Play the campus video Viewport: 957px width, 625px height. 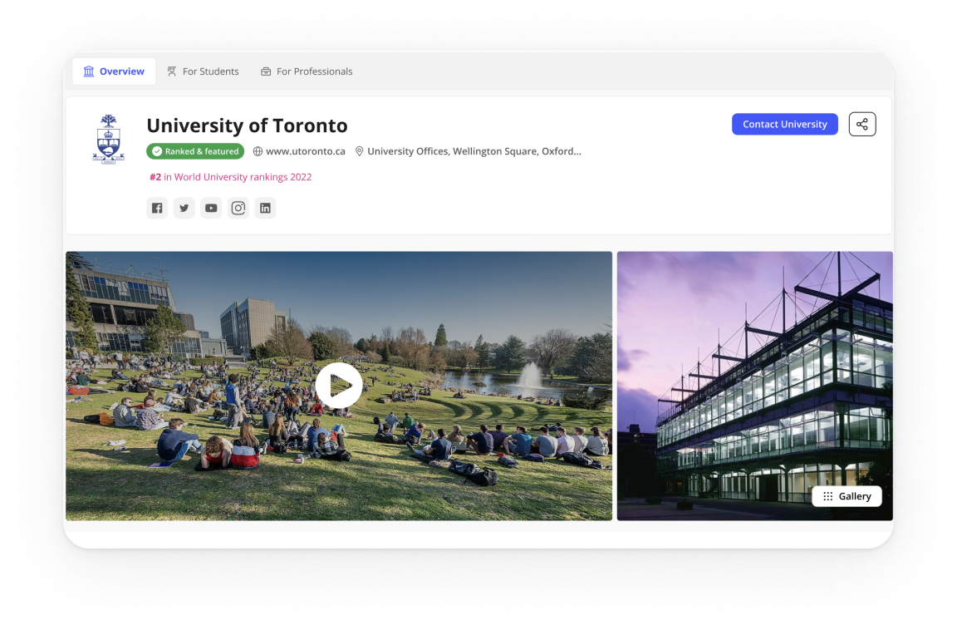click(x=339, y=386)
